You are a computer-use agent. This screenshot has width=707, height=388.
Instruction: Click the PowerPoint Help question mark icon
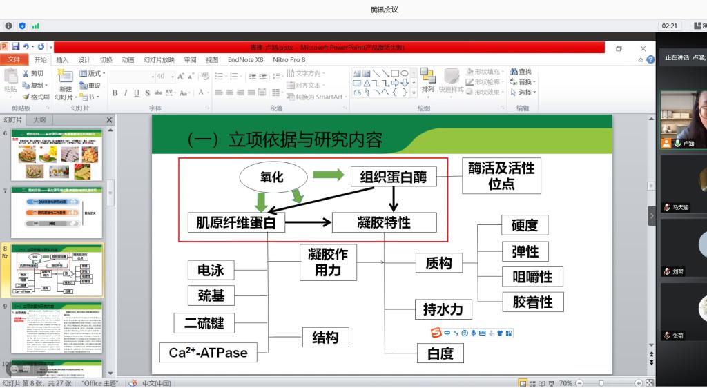point(650,60)
